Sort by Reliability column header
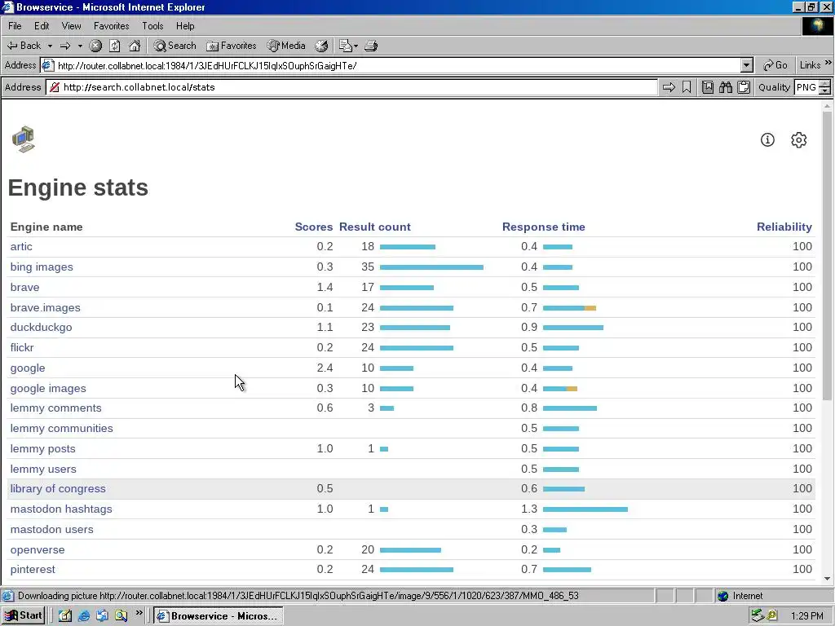Screen dimensions: 835x626 pos(784,227)
